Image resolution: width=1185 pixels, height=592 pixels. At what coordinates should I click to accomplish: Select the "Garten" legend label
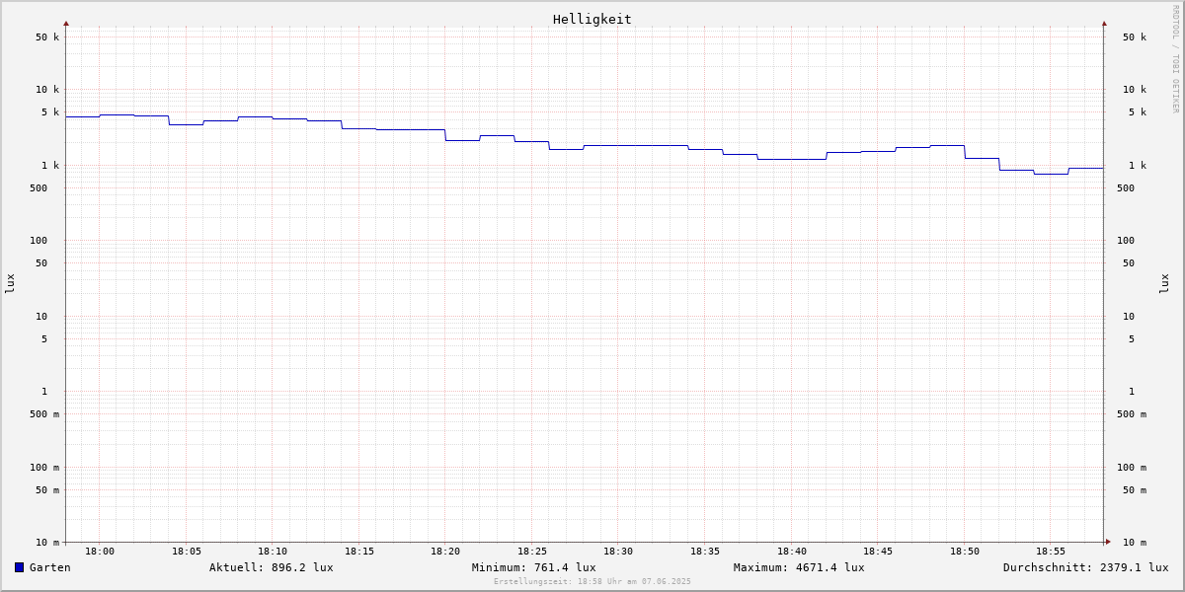tap(50, 567)
